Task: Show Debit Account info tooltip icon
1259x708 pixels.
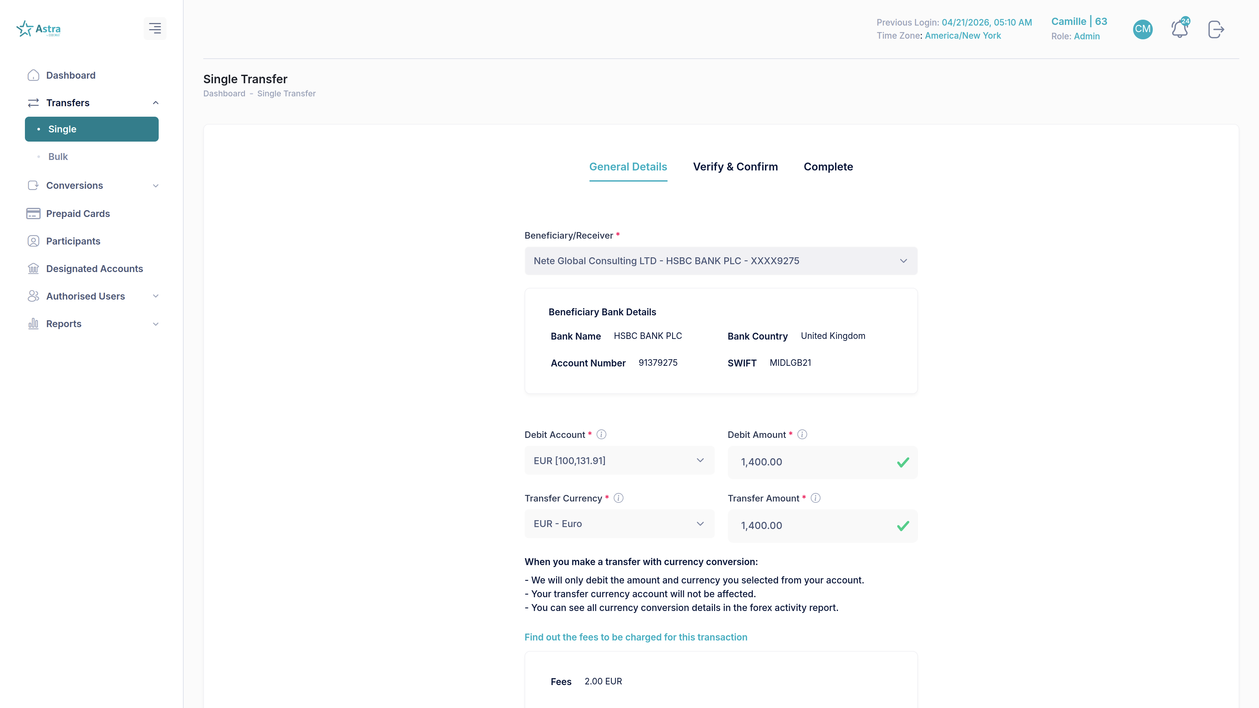Action: click(602, 434)
